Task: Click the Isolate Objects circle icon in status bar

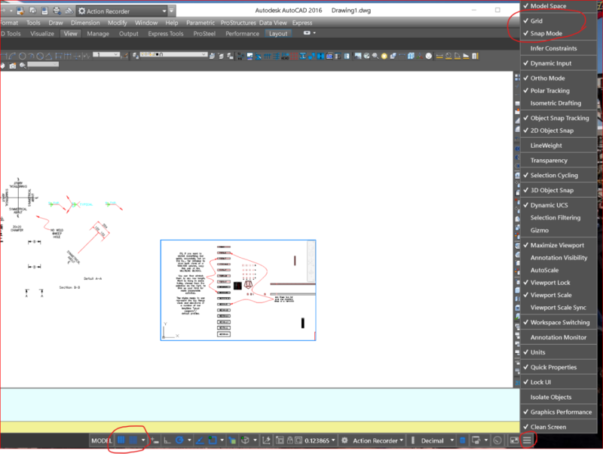Action: [x=497, y=440]
